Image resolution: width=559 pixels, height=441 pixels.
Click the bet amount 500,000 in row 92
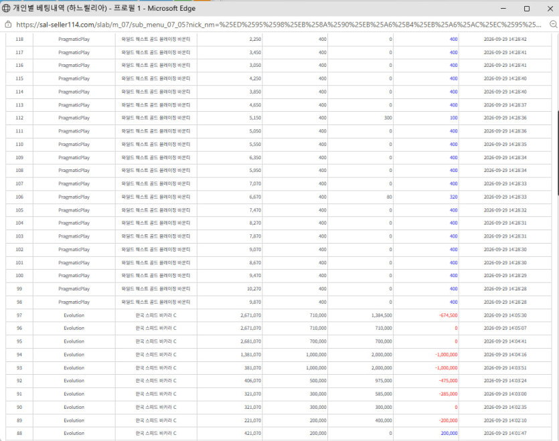[318, 381]
